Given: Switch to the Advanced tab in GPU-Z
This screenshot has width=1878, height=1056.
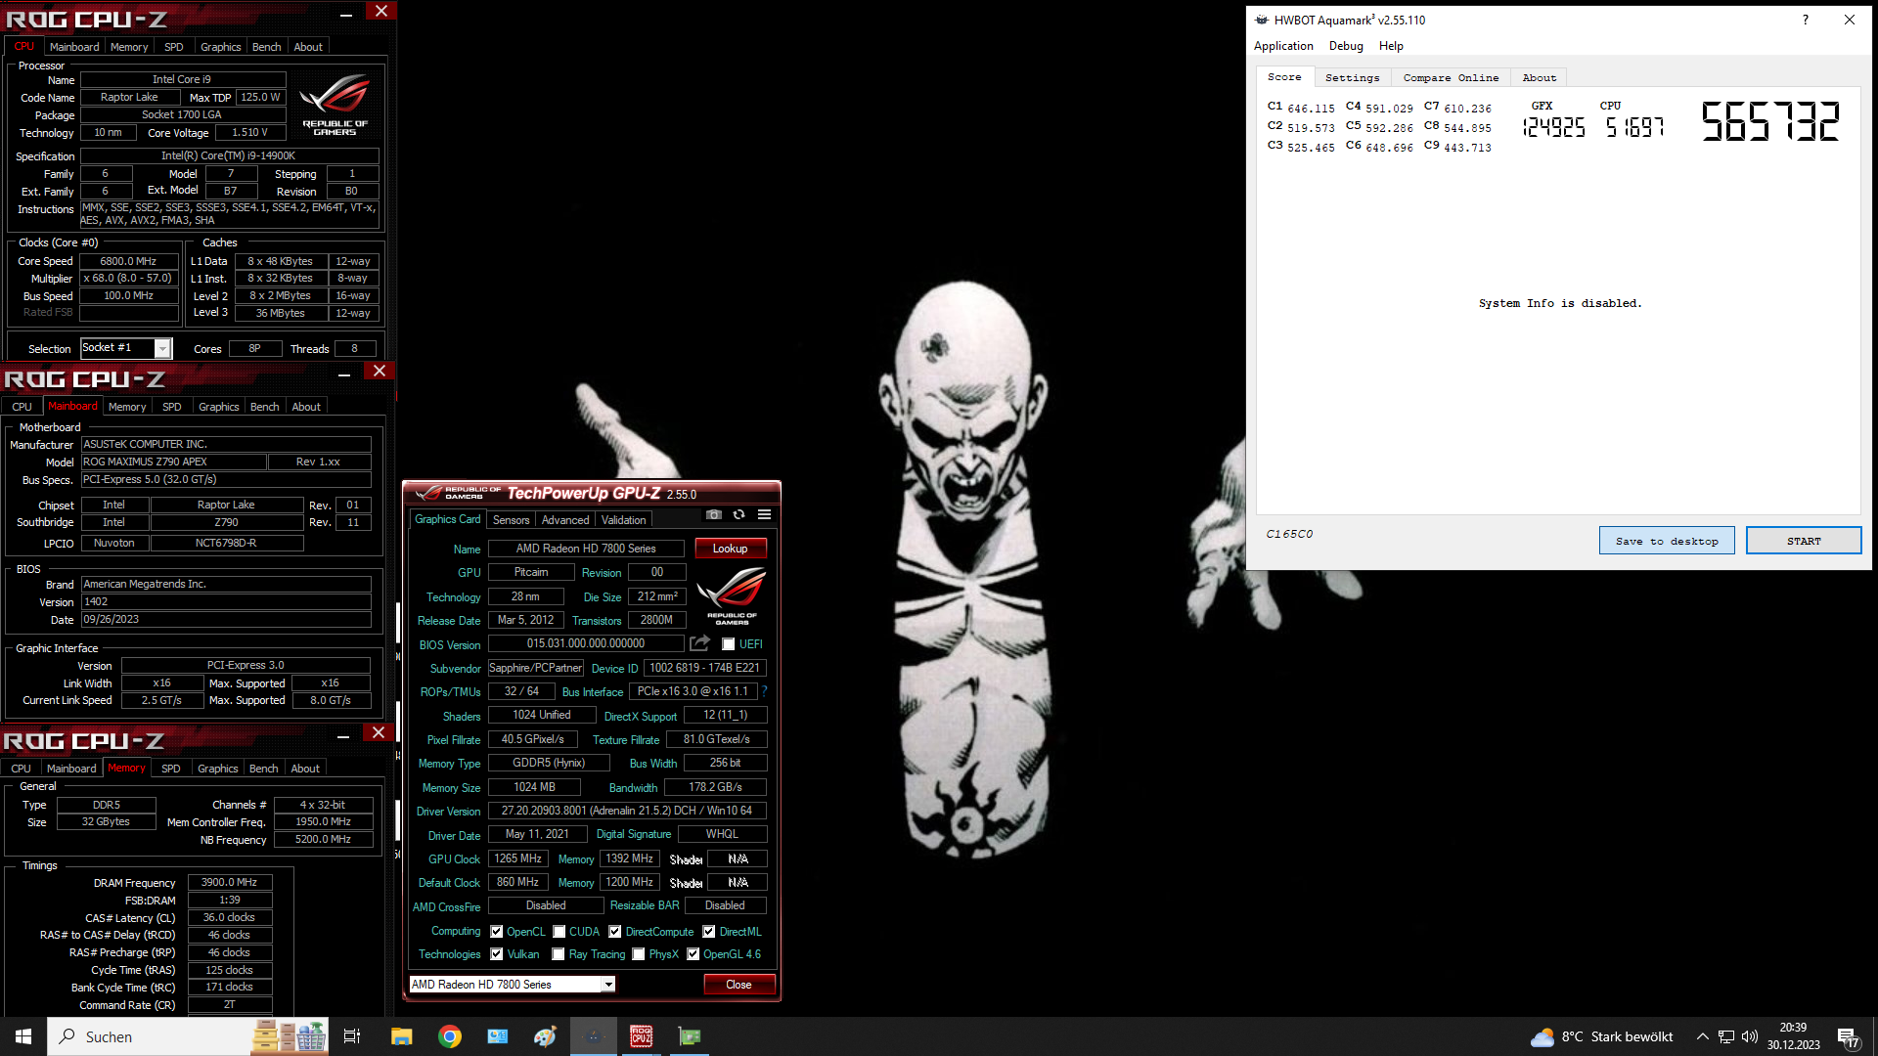Looking at the screenshot, I should [x=565, y=520].
